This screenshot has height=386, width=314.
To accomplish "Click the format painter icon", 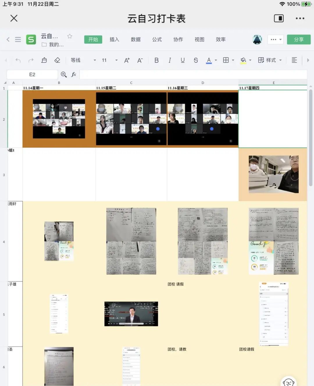I will coord(44,60).
